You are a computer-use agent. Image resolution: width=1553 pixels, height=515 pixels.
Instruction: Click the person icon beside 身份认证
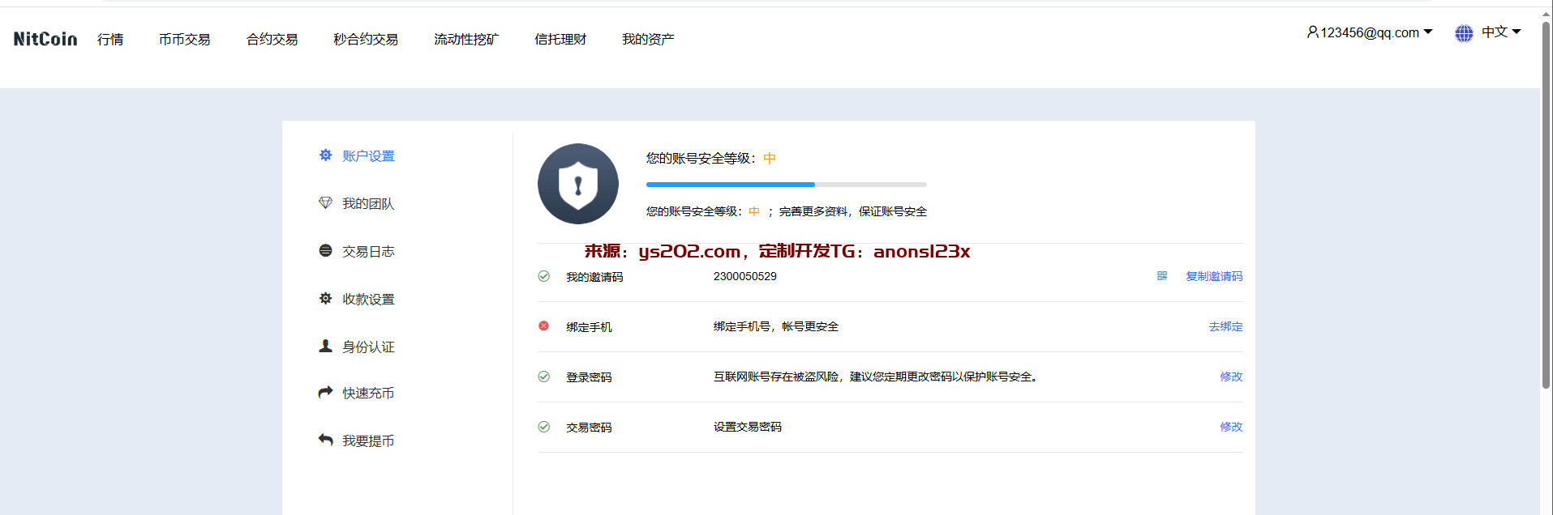click(x=325, y=346)
